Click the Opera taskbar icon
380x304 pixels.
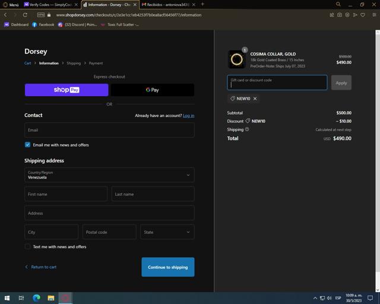(65, 298)
